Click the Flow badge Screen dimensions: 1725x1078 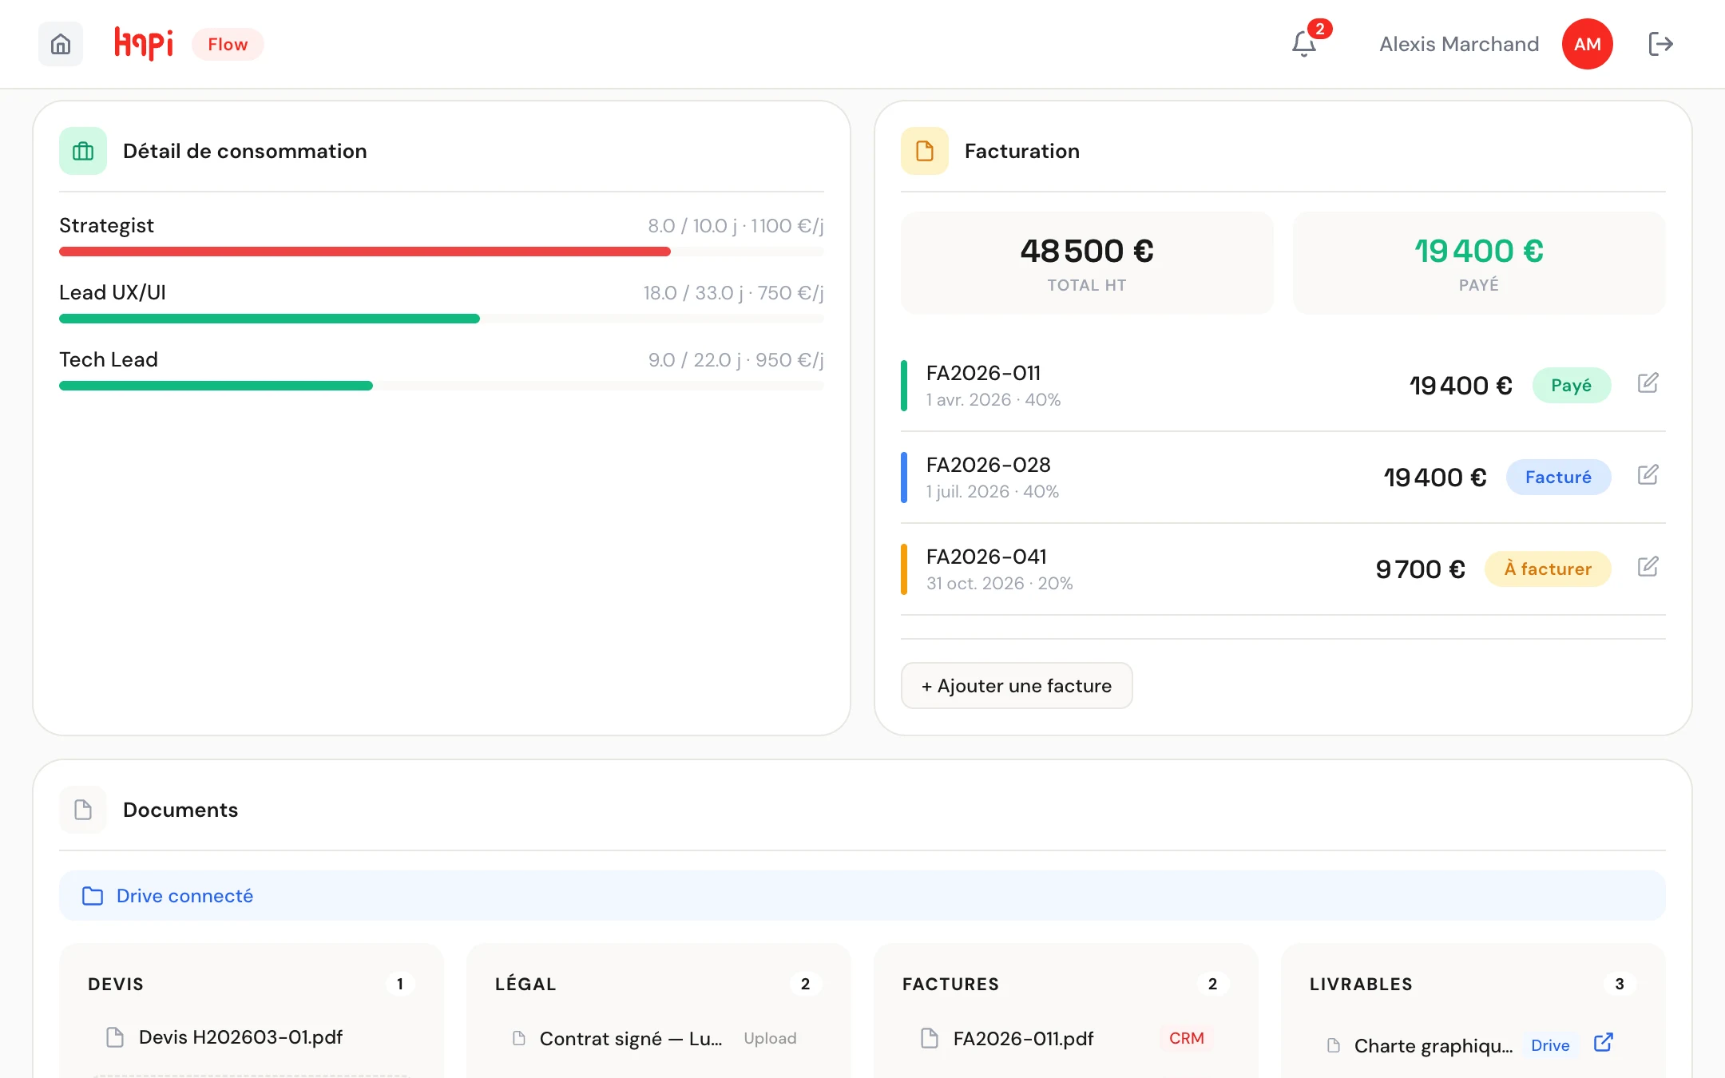228,44
